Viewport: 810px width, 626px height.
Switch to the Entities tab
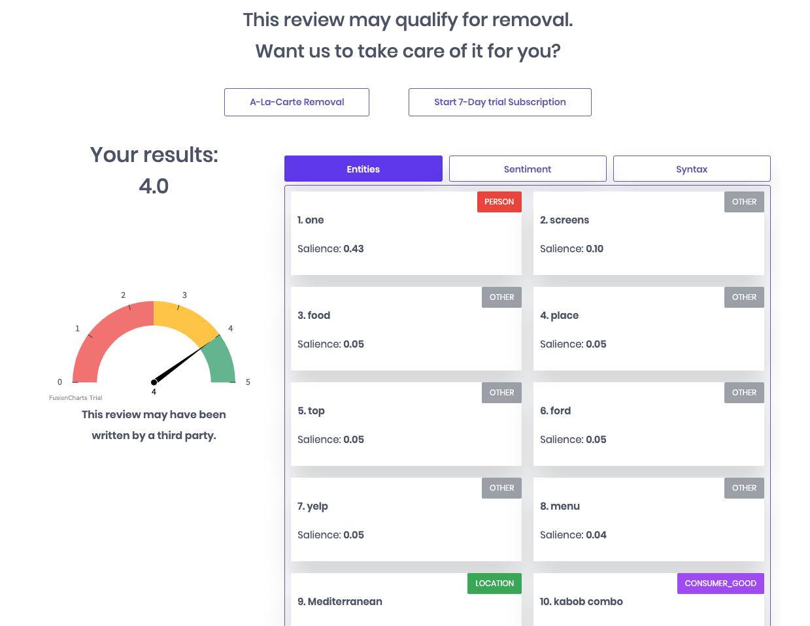363,169
